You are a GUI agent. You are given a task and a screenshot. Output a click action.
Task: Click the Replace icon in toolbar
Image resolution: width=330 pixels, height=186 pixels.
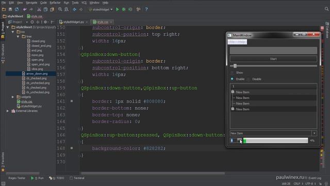(67, 9)
